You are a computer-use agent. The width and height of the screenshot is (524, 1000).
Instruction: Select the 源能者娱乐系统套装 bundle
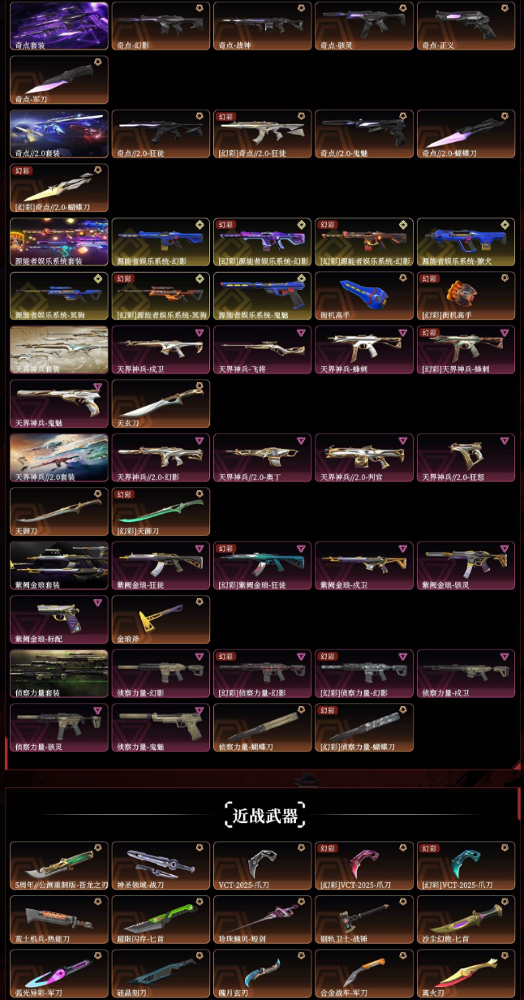[x=59, y=242]
